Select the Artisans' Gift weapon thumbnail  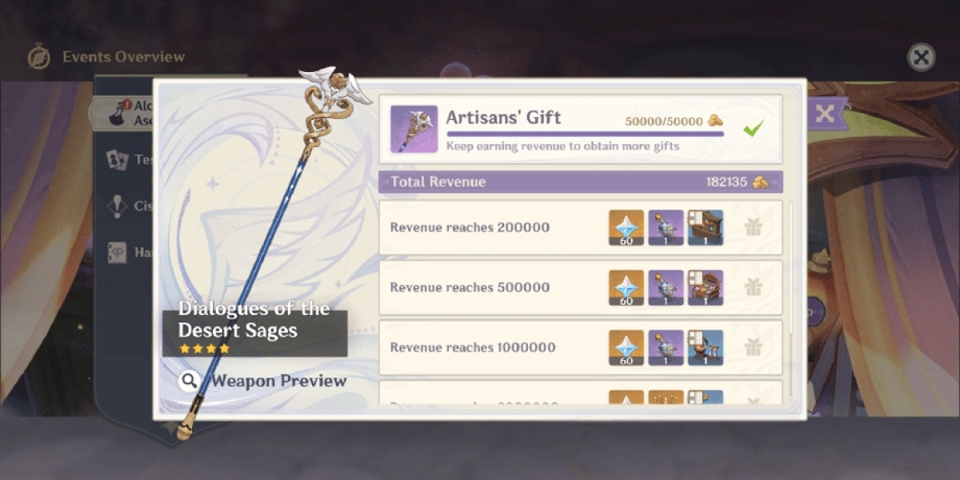coord(414,129)
